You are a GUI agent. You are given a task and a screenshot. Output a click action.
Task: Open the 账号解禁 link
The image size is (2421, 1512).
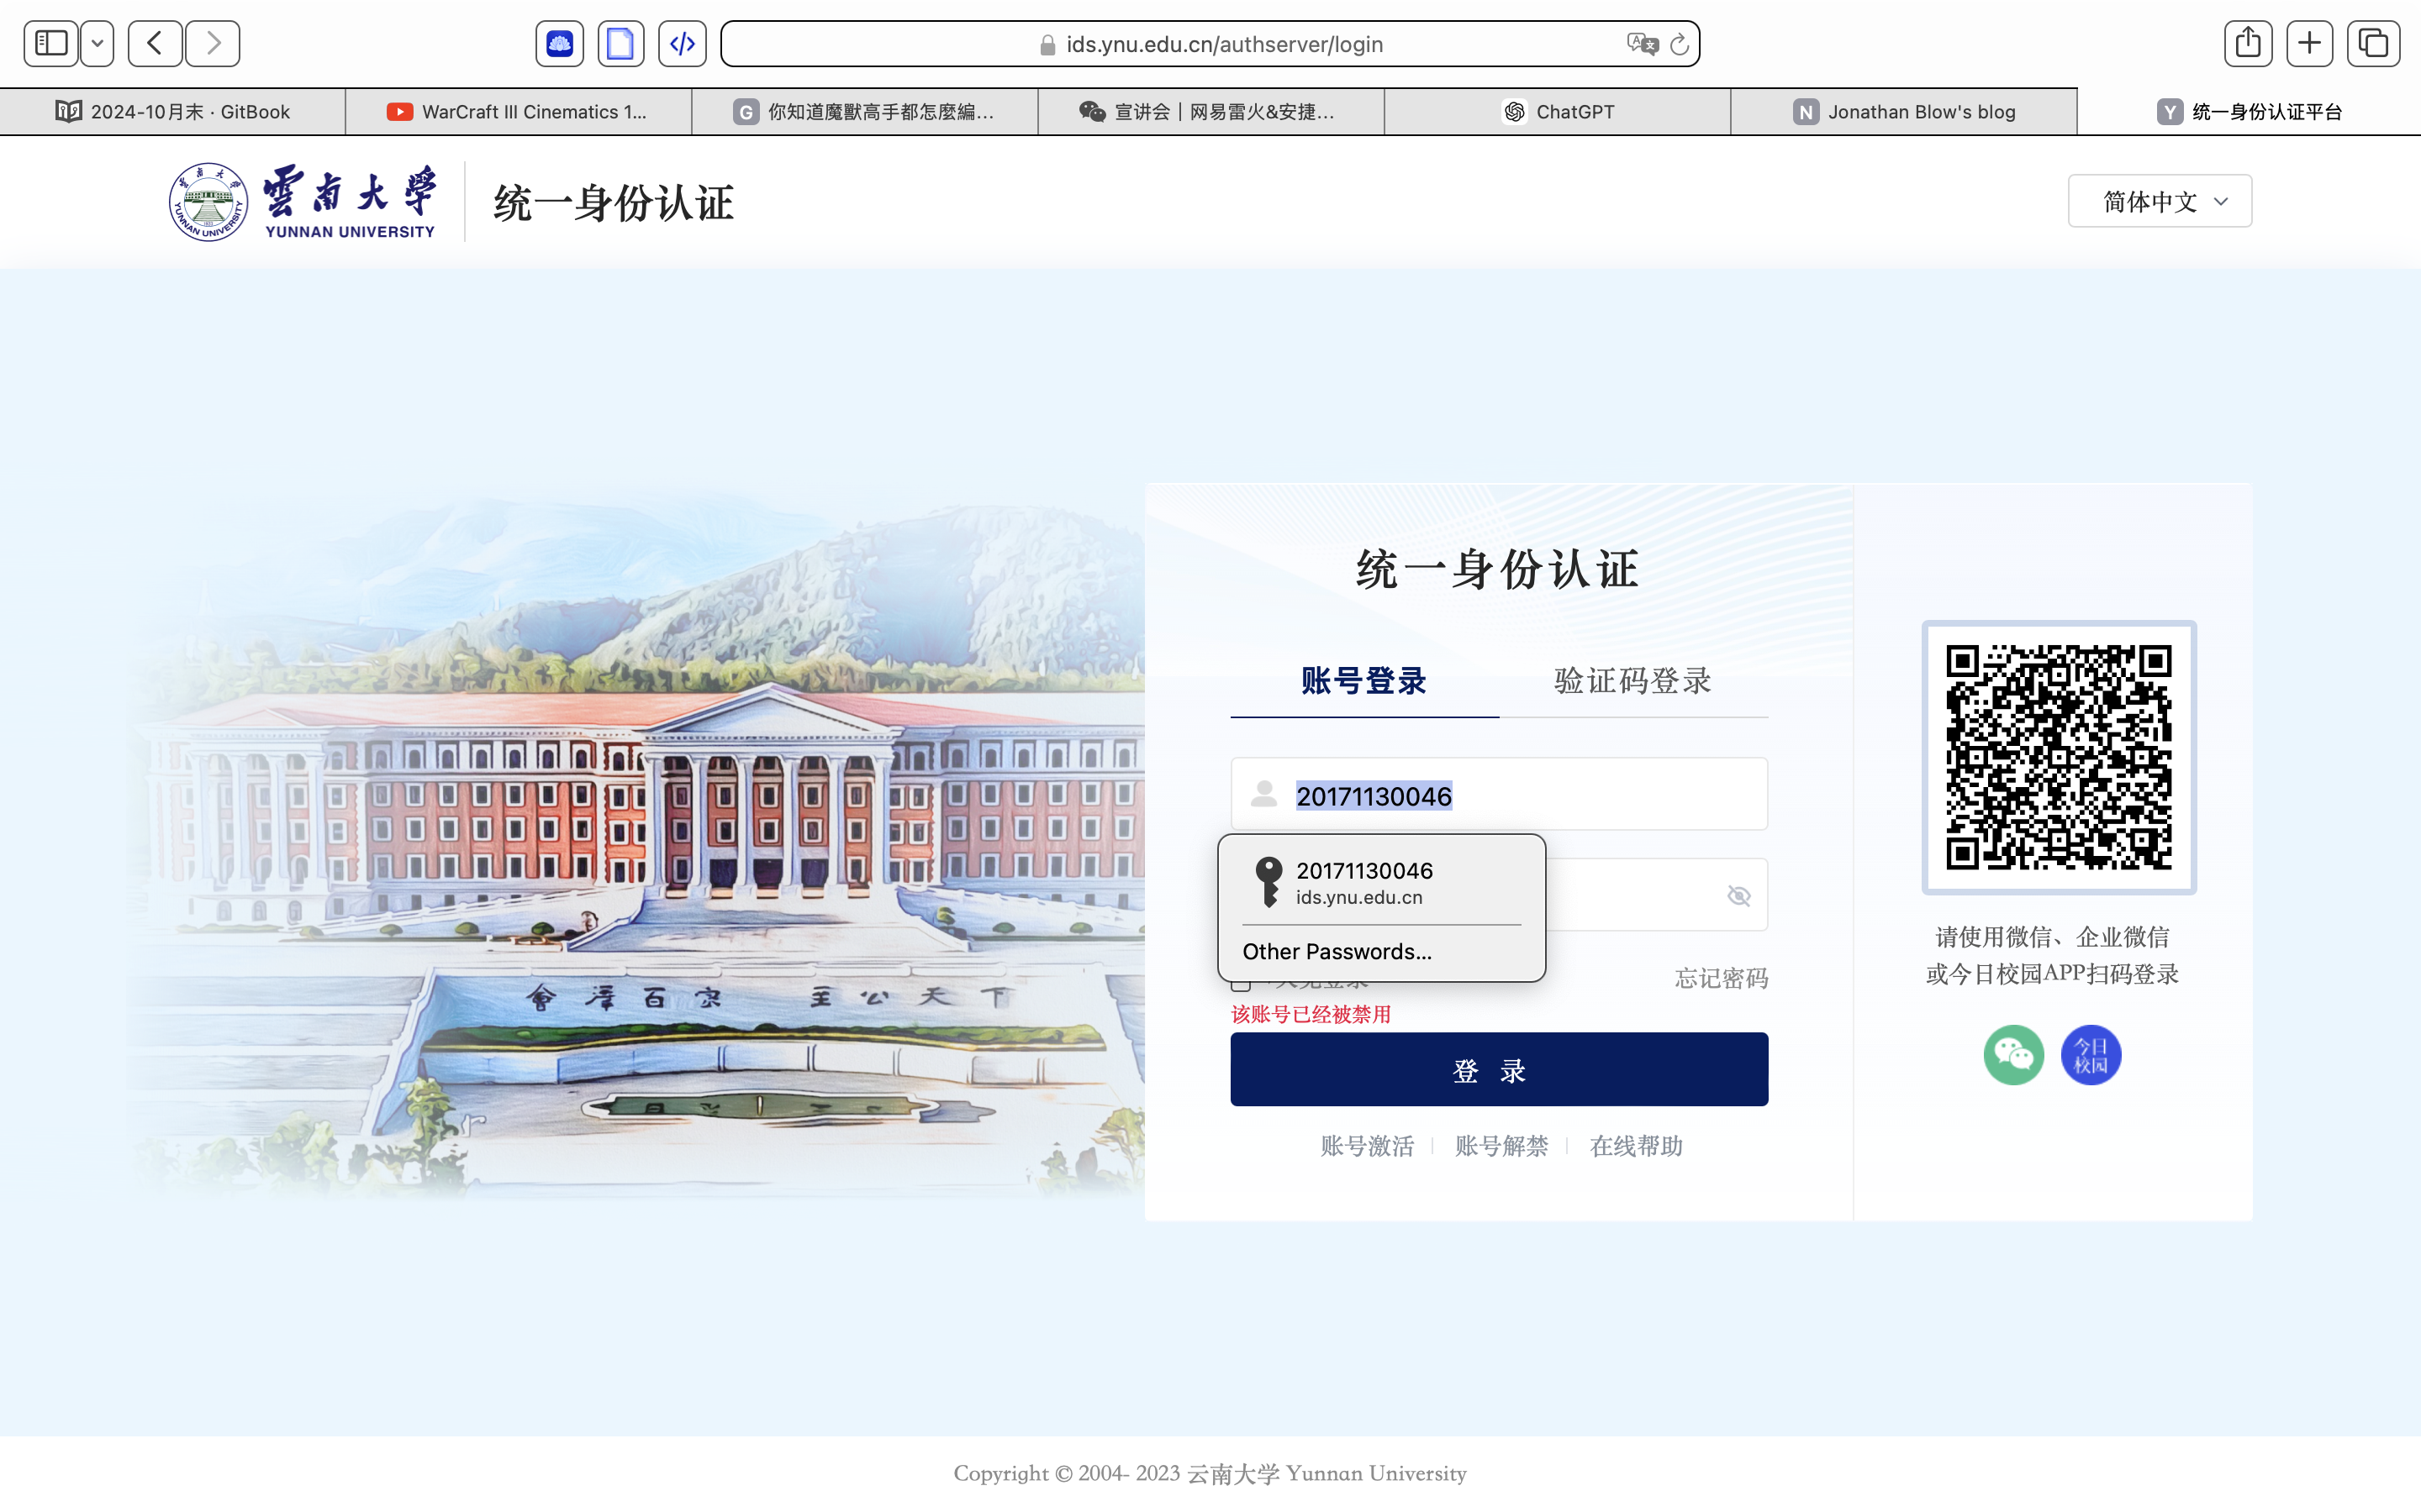tap(1501, 1146)
